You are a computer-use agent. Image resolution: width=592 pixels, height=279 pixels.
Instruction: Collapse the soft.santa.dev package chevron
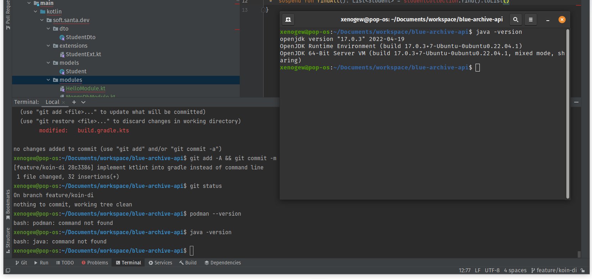click(x=42, y=20)
